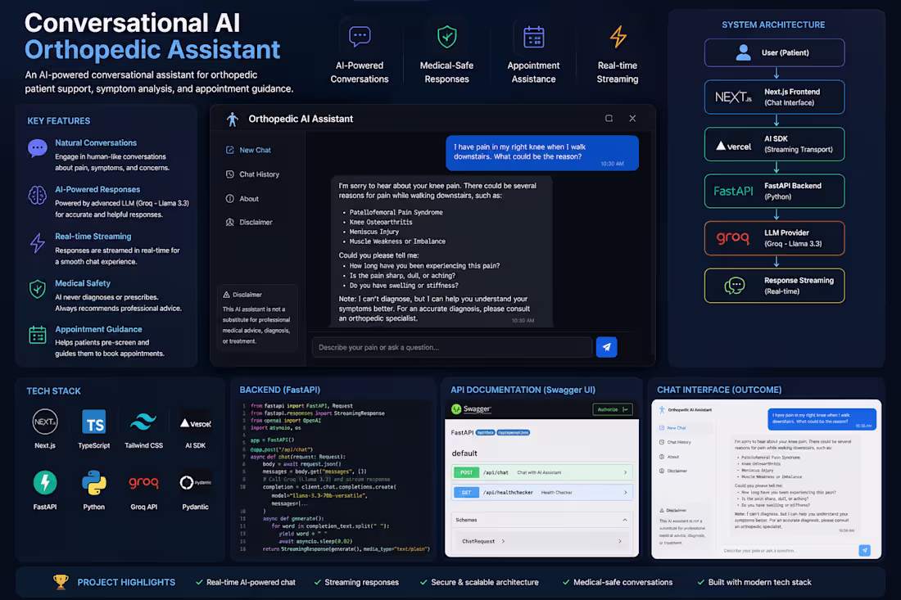The width and height of the screenshot is (901, 600).
Task: Expand the ChatRequest schema row
Action: 542,541
